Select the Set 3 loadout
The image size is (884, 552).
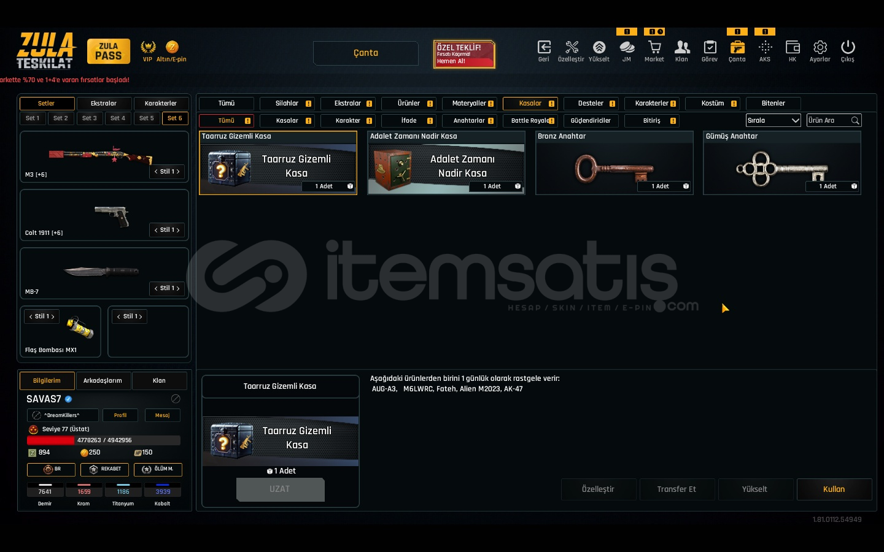point(90,118)
